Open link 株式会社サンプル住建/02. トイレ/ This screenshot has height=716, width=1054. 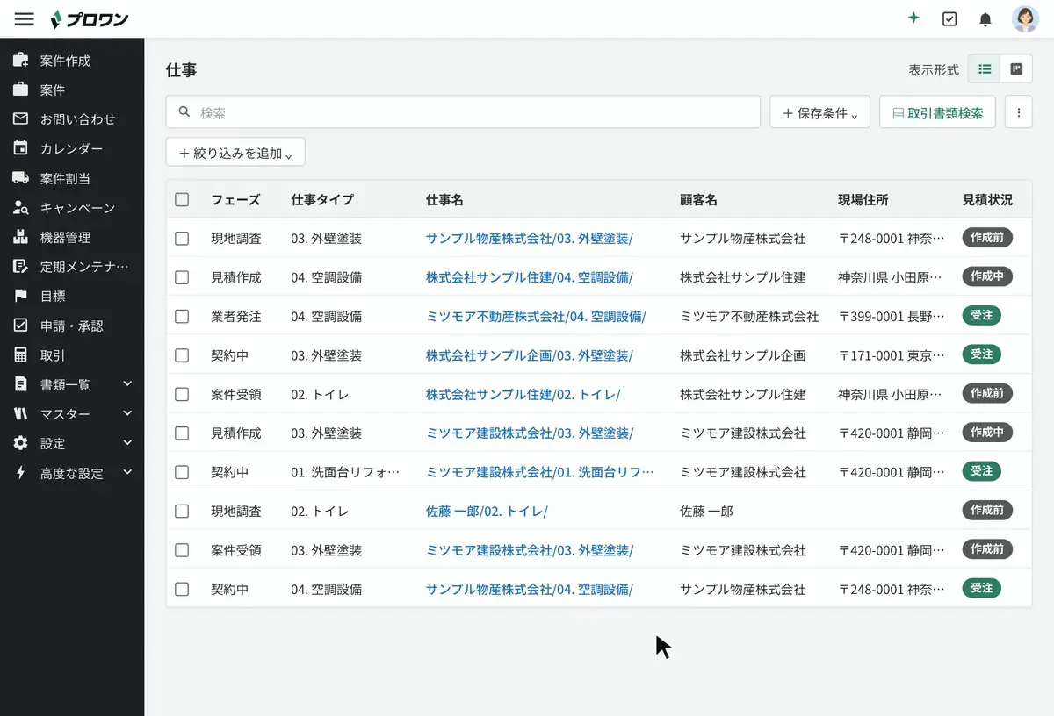(x=523, y=394)
